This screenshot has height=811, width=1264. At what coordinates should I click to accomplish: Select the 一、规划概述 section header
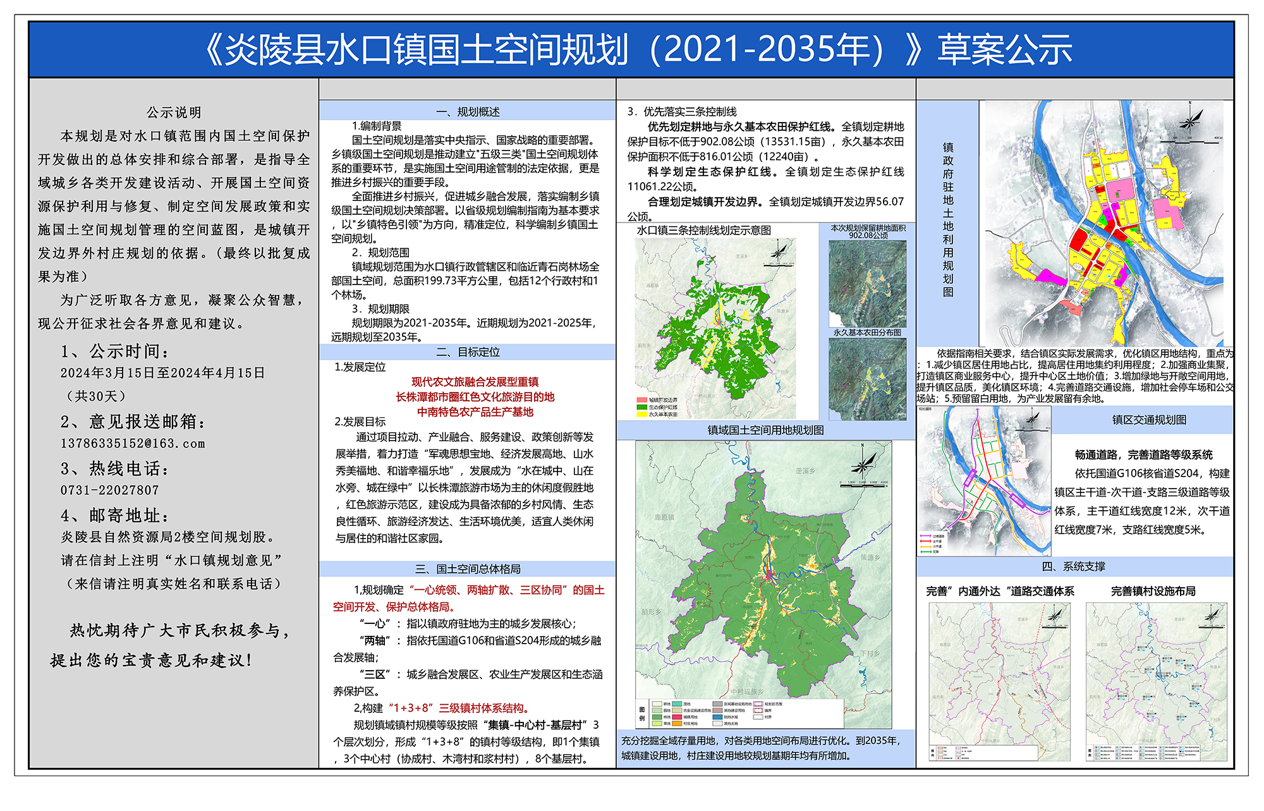coord(468,112)
